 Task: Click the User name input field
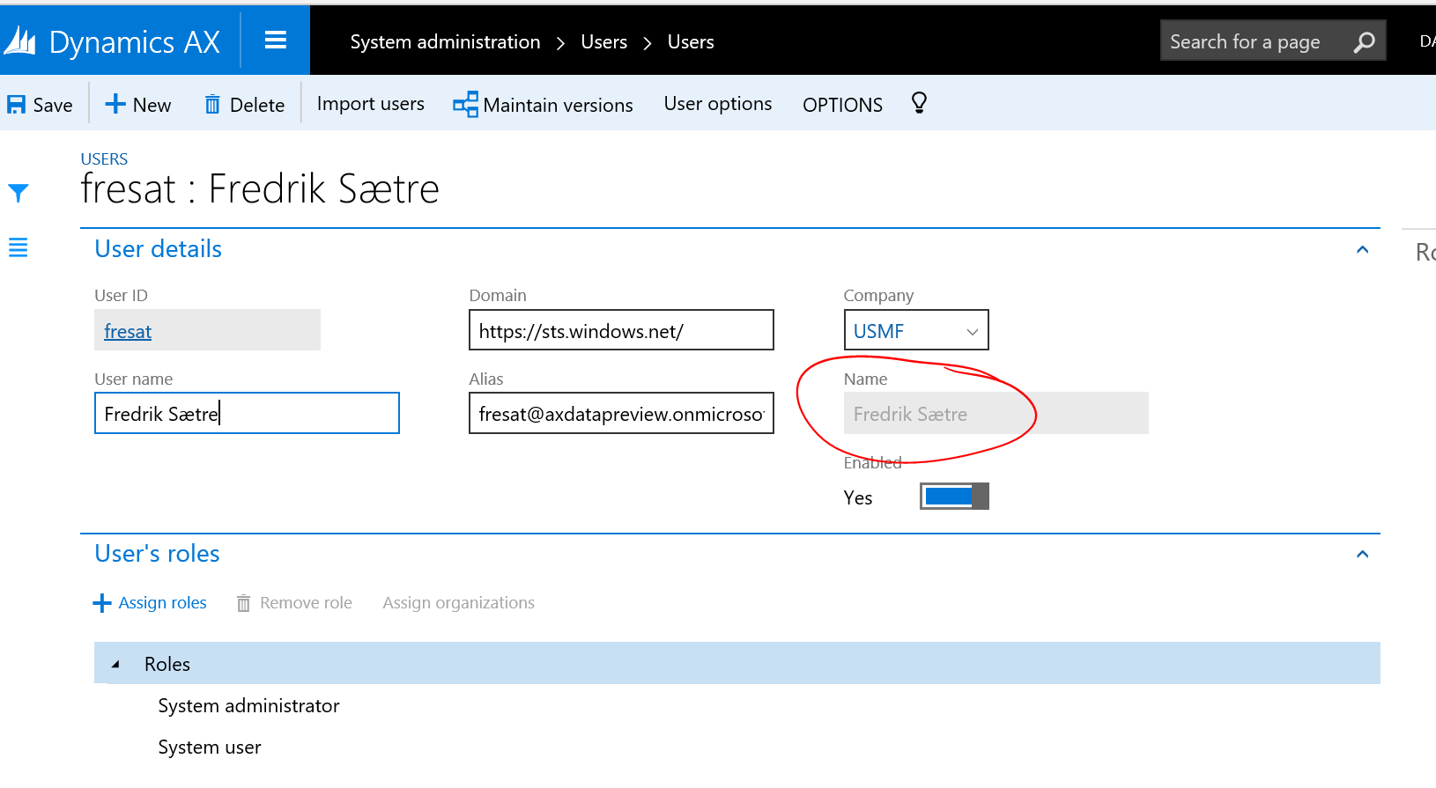[x=247, y=413]
